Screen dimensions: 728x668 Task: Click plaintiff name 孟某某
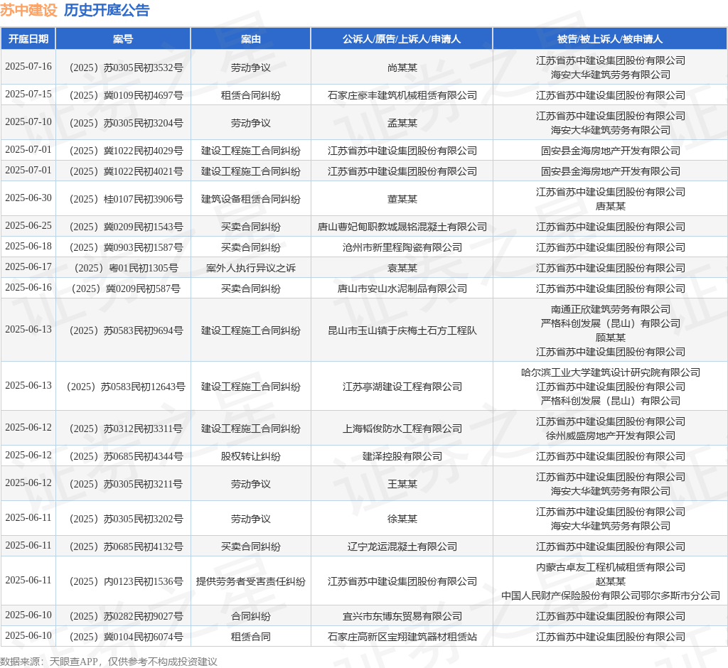402,123
